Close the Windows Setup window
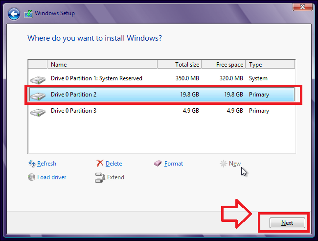 click(x=302, y=6)
